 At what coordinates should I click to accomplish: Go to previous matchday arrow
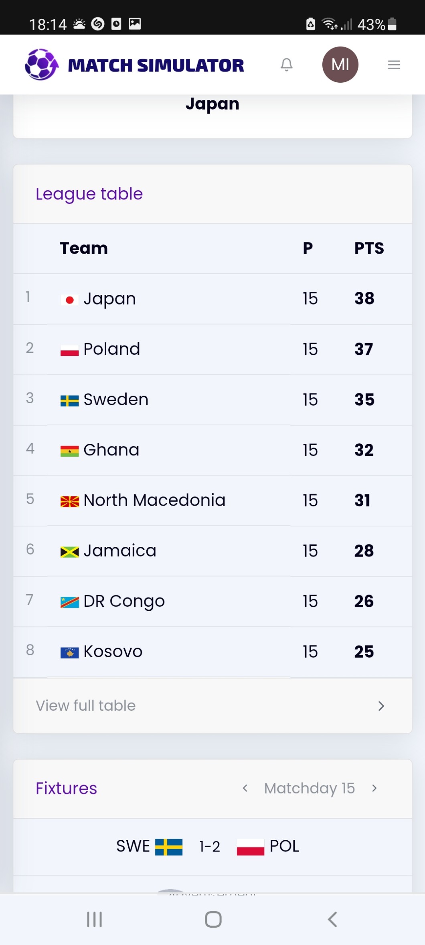[245, 789]
